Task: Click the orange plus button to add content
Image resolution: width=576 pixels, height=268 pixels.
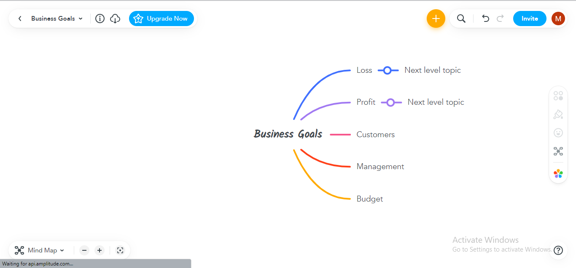Action: 436,19
